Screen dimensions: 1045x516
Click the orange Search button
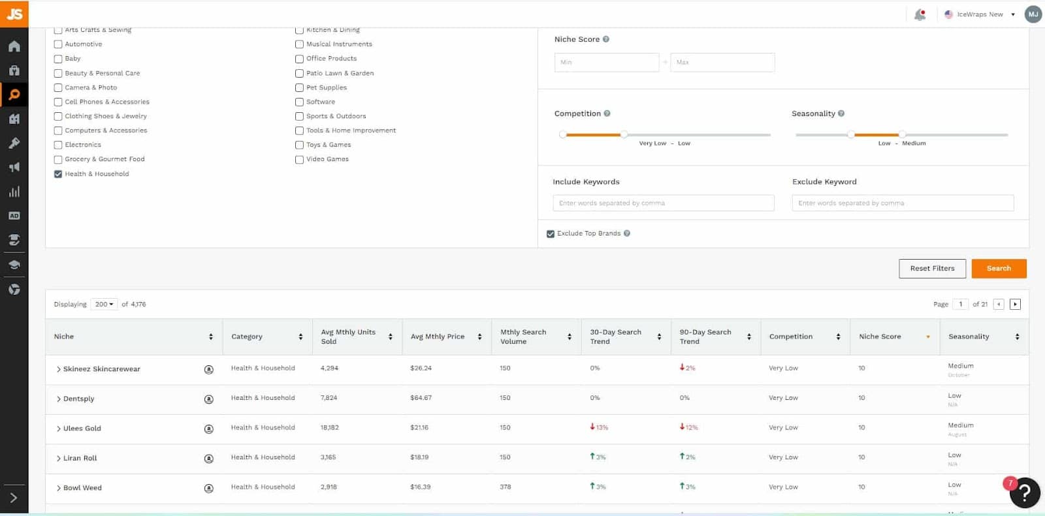pyautogui.click(x=999, y=269)
